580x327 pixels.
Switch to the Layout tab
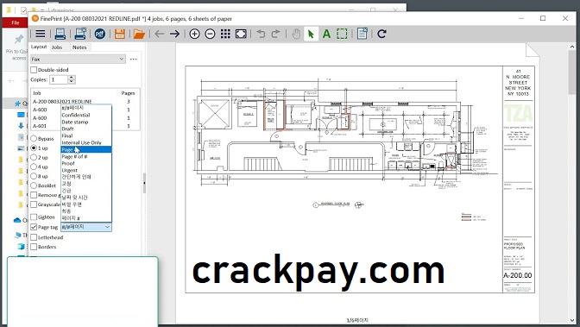pos(39,47)
